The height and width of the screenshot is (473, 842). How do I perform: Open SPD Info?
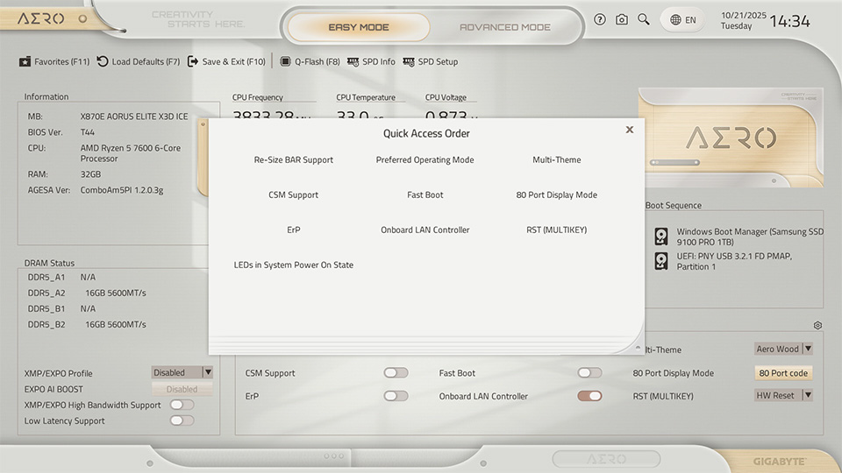click(x=371, y=62)
